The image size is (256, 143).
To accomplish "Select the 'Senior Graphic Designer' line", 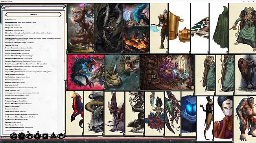I will pyautogui.click(x=17, y=96).
